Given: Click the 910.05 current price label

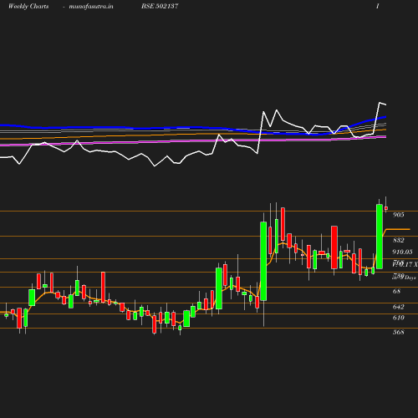Looking at the screenshot, I should 402,252.
